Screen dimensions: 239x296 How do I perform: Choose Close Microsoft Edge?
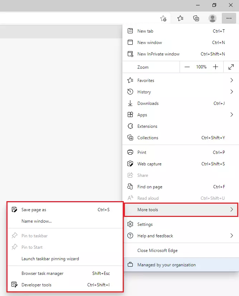(x=157, y=251)
